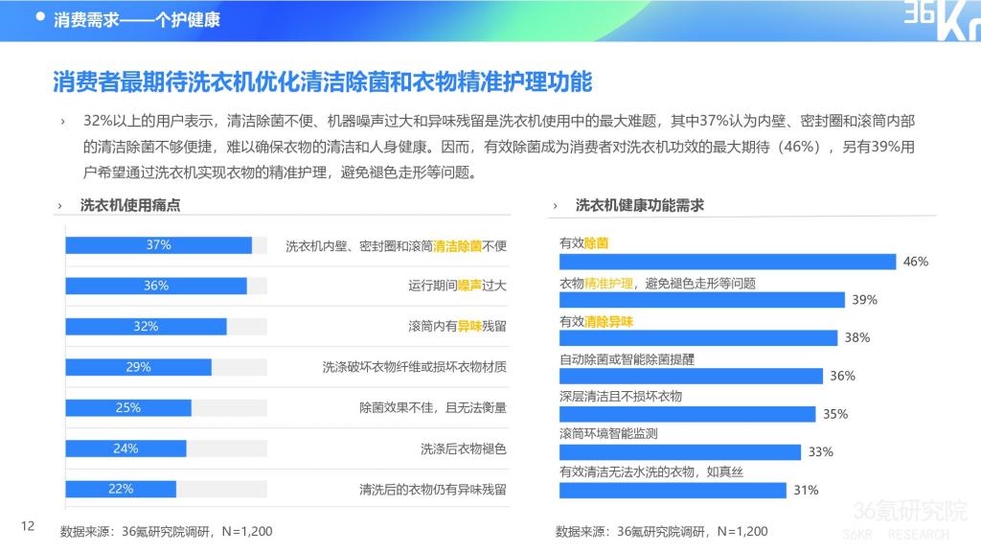Click the blue slide title about 清洁除菌
The height and width of the screenshot is (552, 981).
tap(322, 81)
